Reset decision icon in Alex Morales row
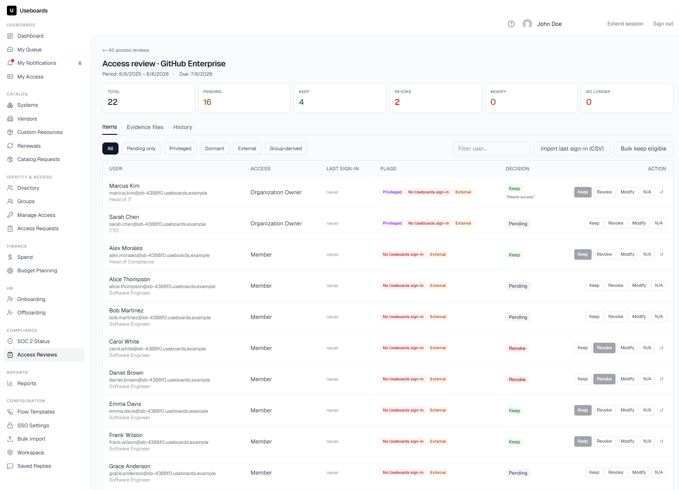Screen dimensions: 679x490 click(662, 255)
